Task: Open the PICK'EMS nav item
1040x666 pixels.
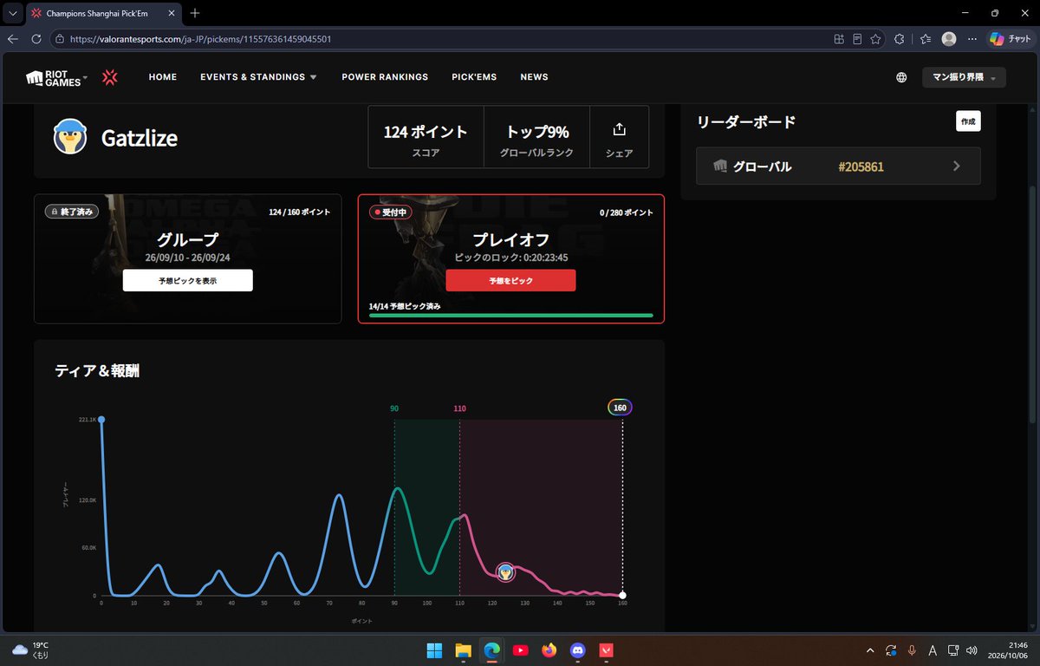Action: [x=474, y=77]
